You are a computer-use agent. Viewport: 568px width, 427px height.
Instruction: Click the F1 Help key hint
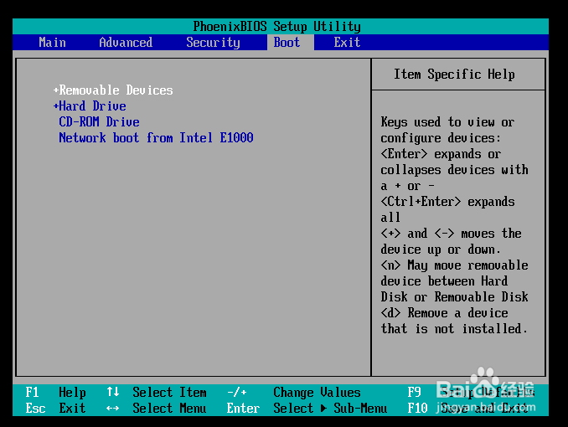(x=55, y=392)
